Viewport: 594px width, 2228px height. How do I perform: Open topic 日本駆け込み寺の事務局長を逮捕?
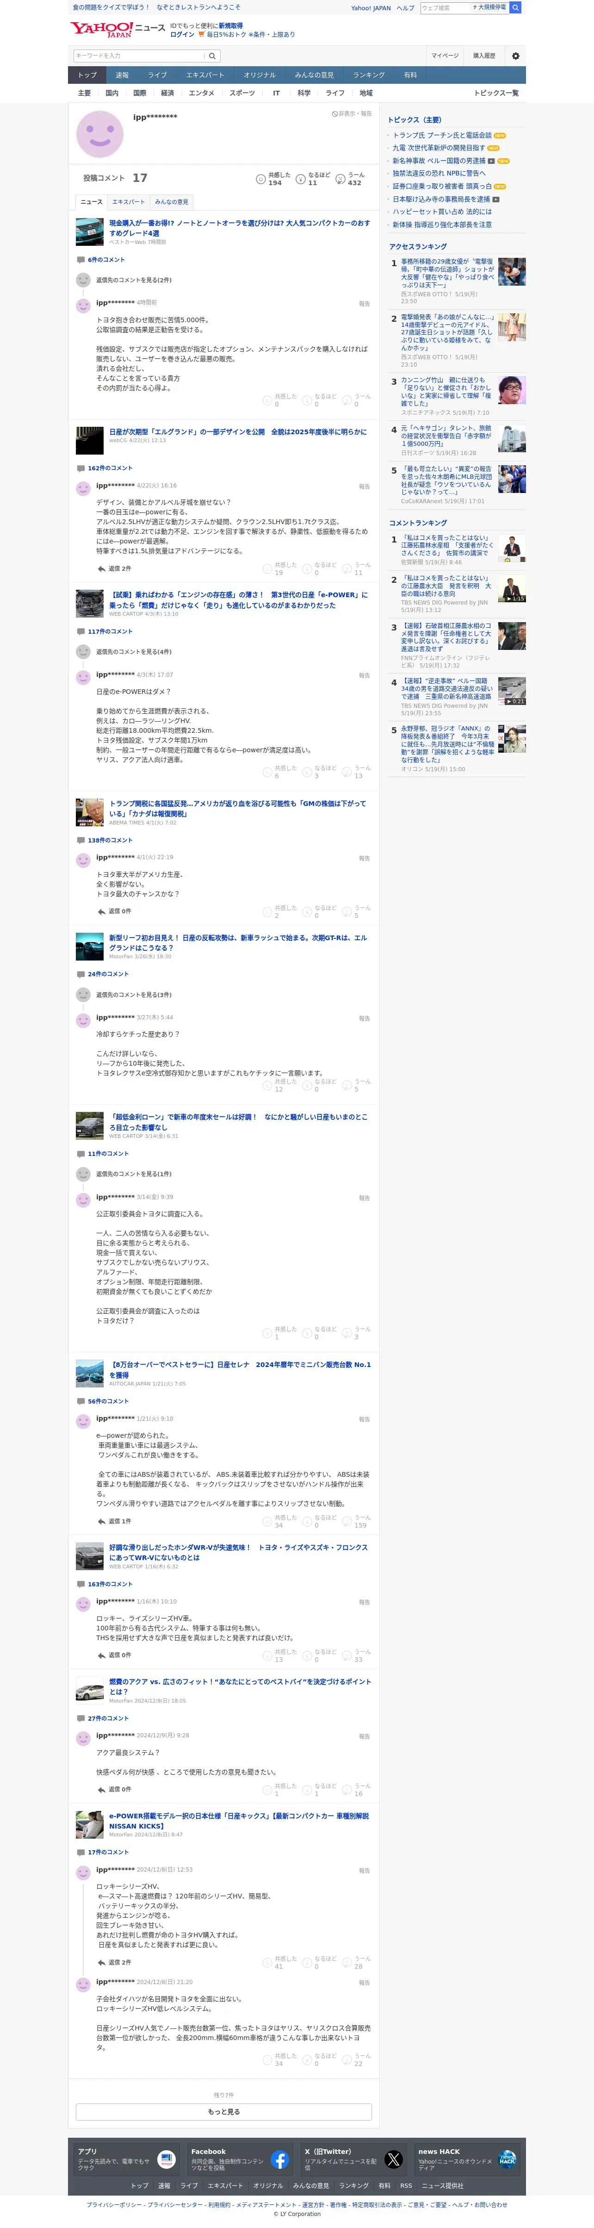pos(441,199)
